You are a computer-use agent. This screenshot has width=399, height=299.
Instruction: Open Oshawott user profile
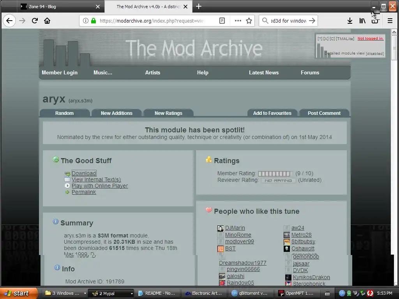click(303, 249)
